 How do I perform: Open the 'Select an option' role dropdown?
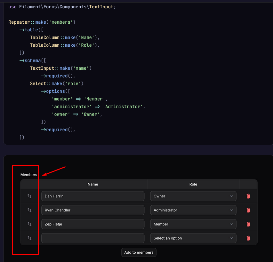pyautogui.click(x=193, y=238)
